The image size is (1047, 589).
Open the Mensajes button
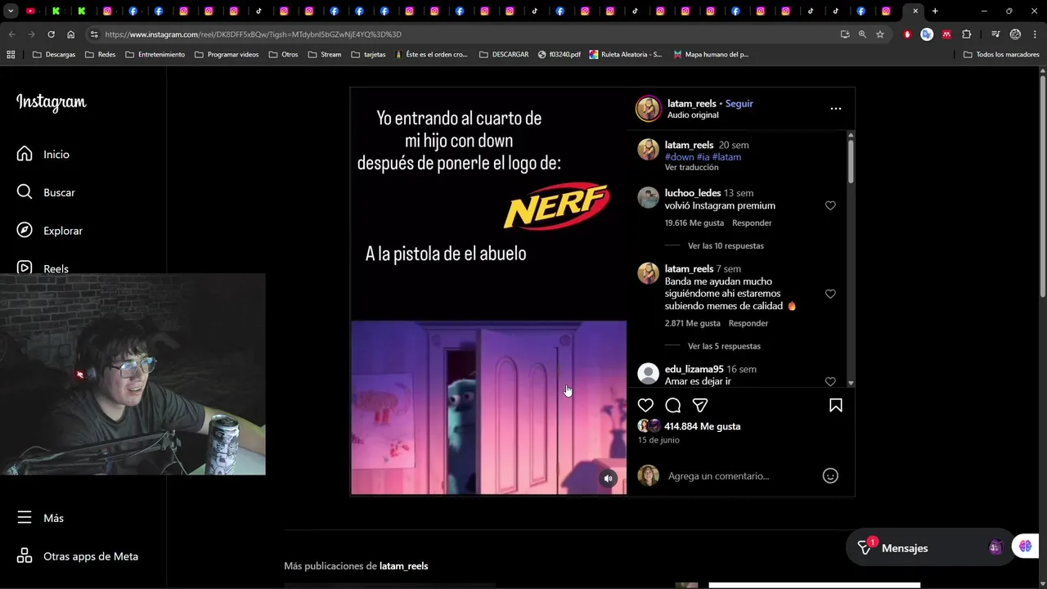pyautogui.click(x=929, y=548)
